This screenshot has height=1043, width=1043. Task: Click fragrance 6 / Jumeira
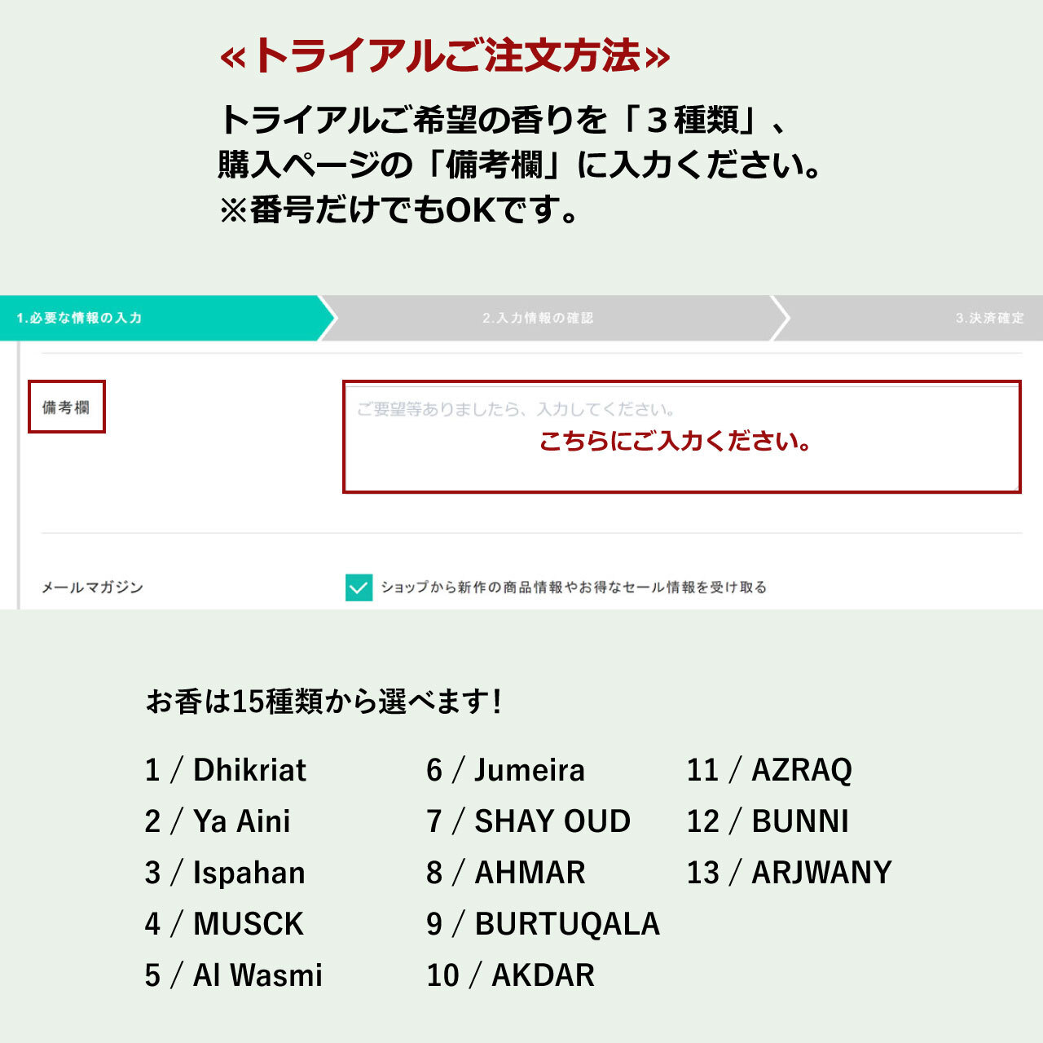point(506,770)
